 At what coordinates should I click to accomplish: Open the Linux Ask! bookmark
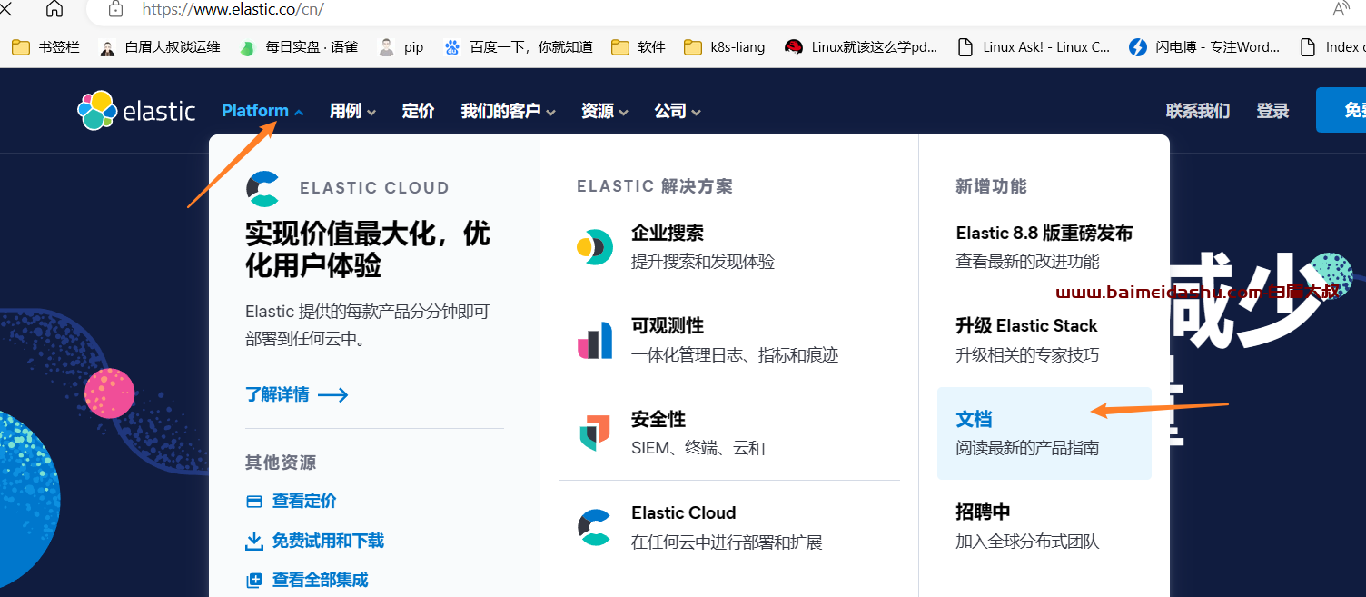[1034, 47]
